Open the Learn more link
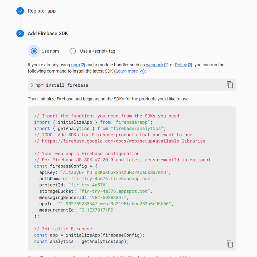Viewport: 257px width, 257px height. pos(127,71)
